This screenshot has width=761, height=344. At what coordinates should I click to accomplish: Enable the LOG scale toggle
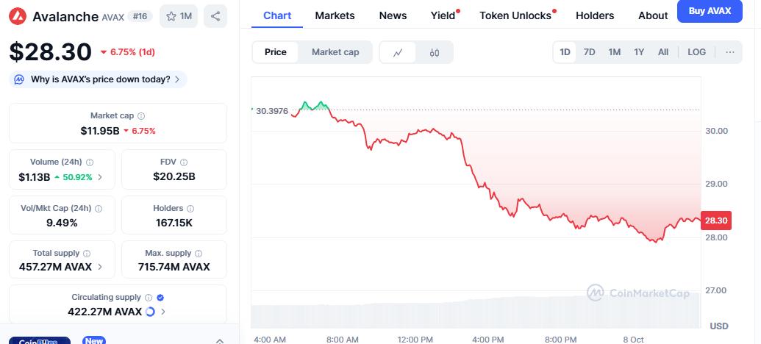point(696,52)
